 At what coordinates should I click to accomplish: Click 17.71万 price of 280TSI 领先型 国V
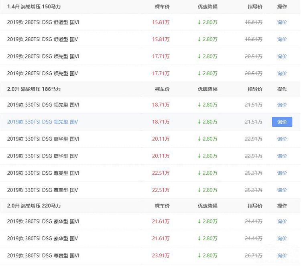pos(161,73)
